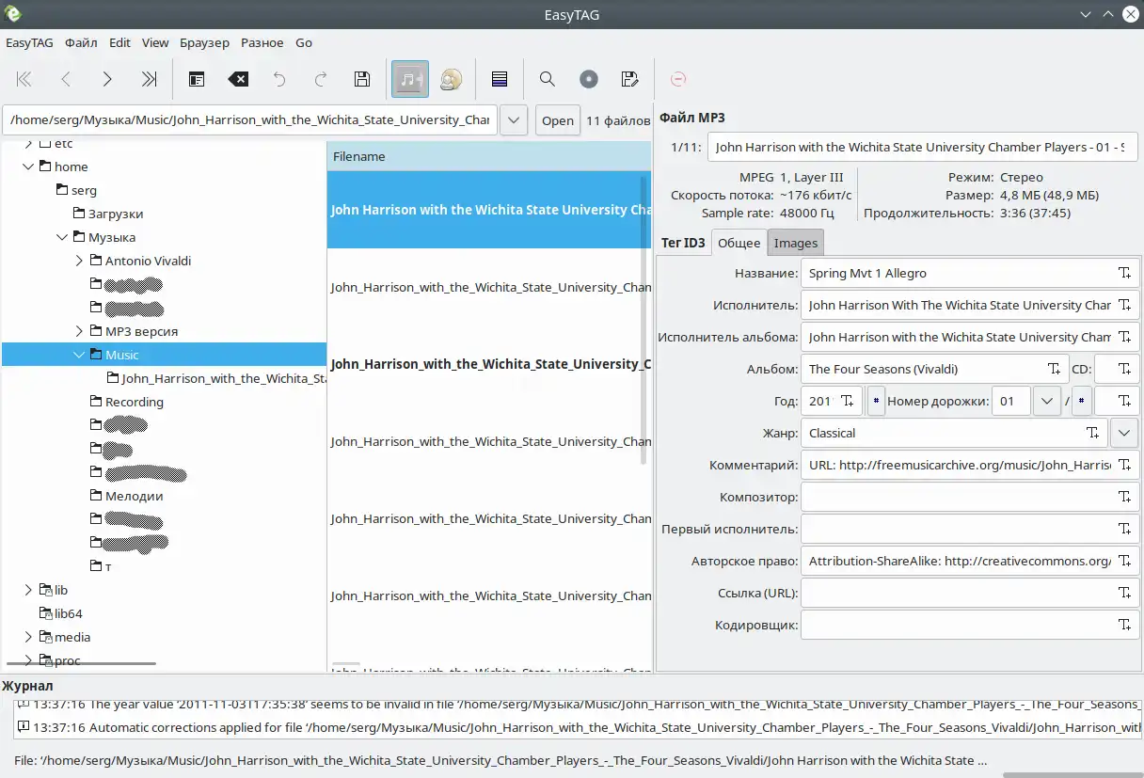The height and width of the screenshot is (778, 1144).
Task: Click the folder tree horizontal scrollbar
Action: point(81,663)
